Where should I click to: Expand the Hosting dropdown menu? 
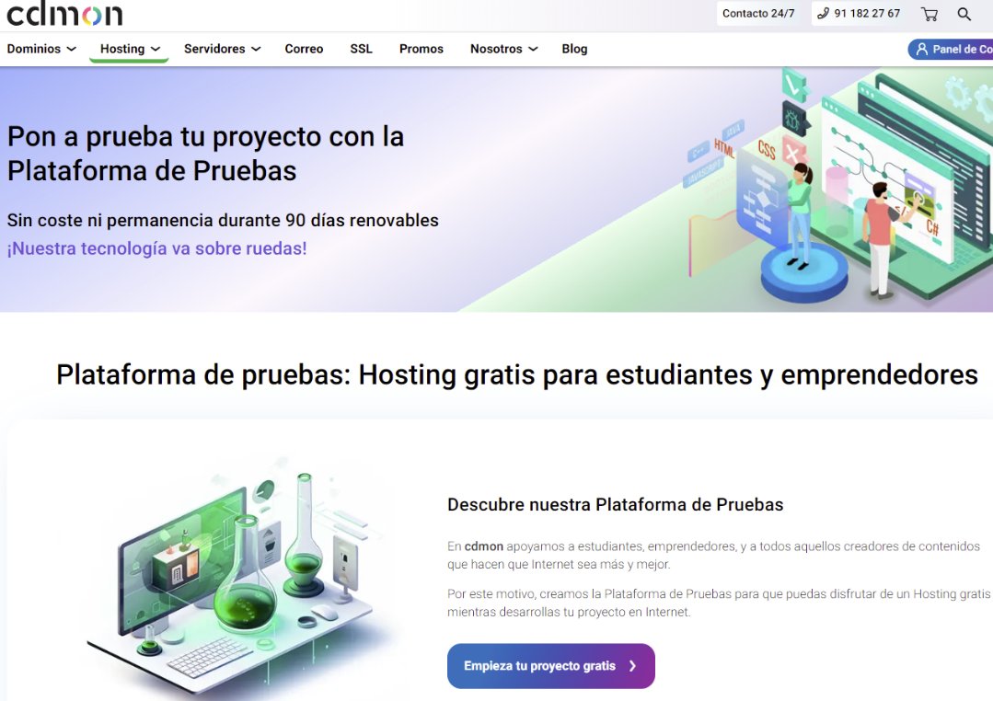point(130,49)
